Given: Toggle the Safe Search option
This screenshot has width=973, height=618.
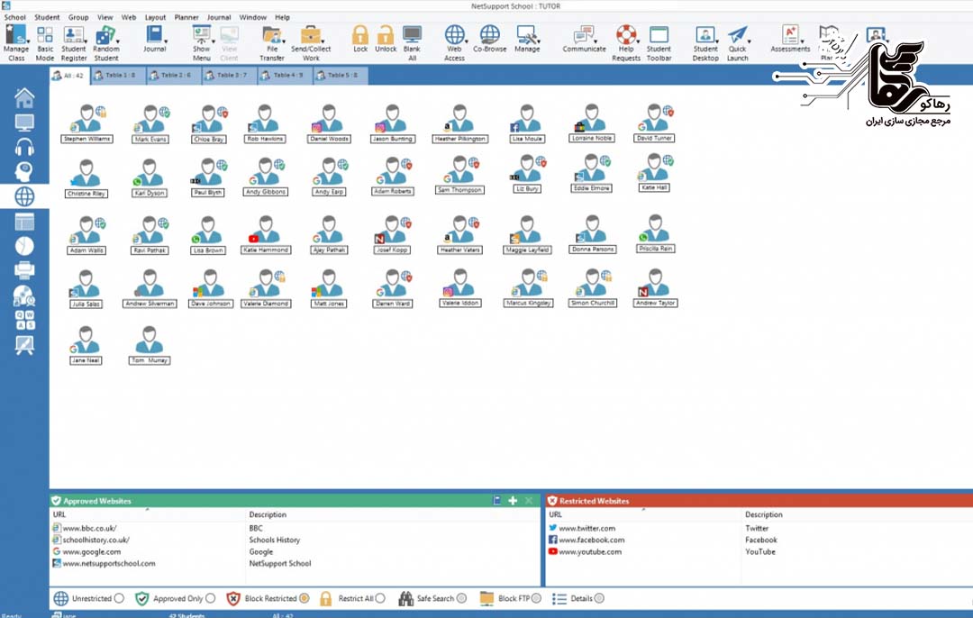Looking at the screenshot, I should (x=461, y=598).
